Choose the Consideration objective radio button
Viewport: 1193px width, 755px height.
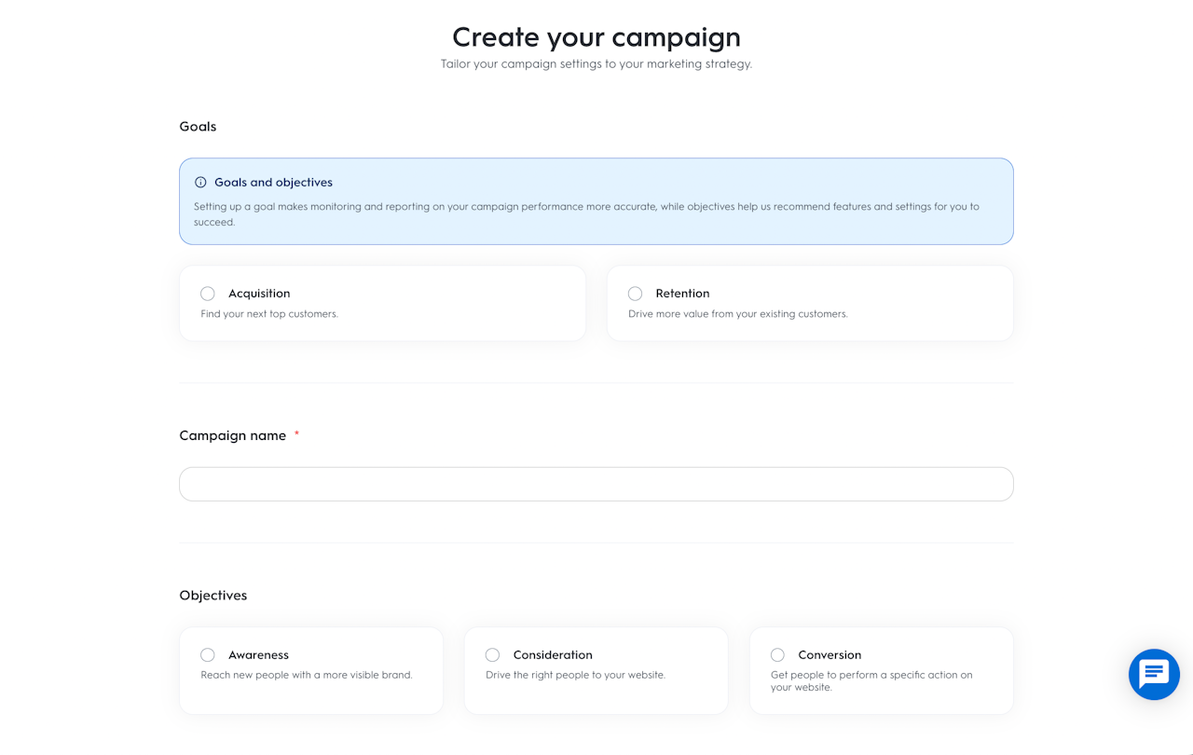pyautogui.click(x=493, y=655)
